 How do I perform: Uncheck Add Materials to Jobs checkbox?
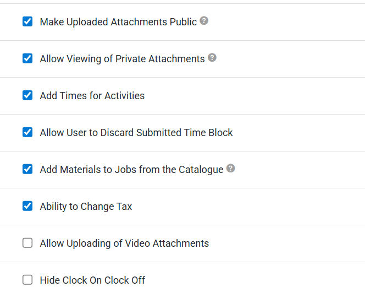[x=27, y=169]
